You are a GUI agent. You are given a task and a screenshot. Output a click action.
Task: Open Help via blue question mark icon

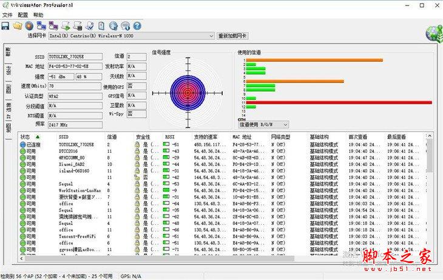pyautogui.click(x=137, y=26)
